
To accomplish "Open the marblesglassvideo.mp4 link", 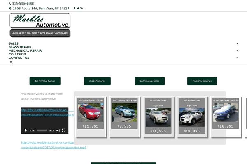I will coord(54,145).
